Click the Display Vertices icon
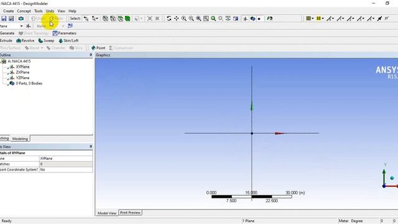The height and width of the screenshot is (224, 398). click(387, 19)
